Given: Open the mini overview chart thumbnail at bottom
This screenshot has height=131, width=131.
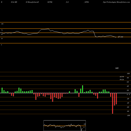Looking at the screenshot, I should 65,125.
